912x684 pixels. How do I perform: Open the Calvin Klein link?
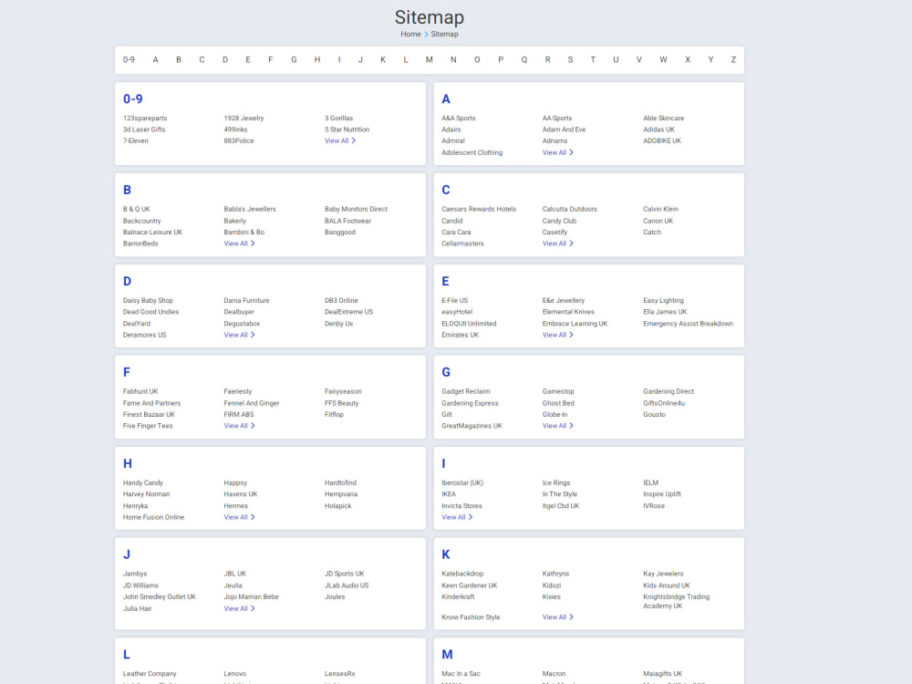coord(660,209)
